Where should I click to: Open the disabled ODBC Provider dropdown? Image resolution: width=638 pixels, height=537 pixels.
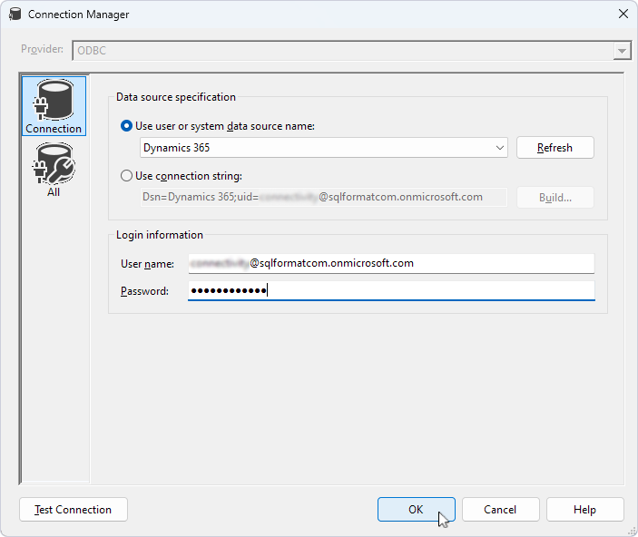tap(622, 51)
